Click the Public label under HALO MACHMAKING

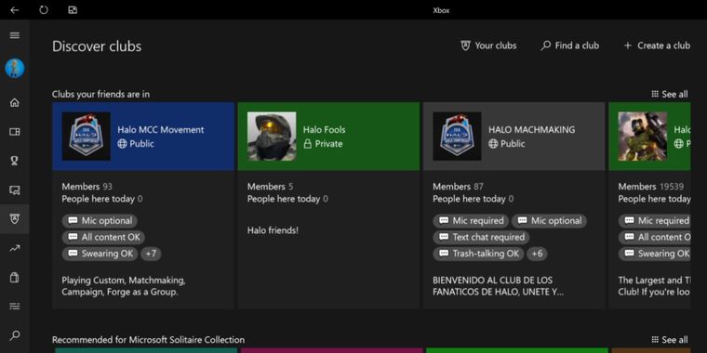pos(507,144)
